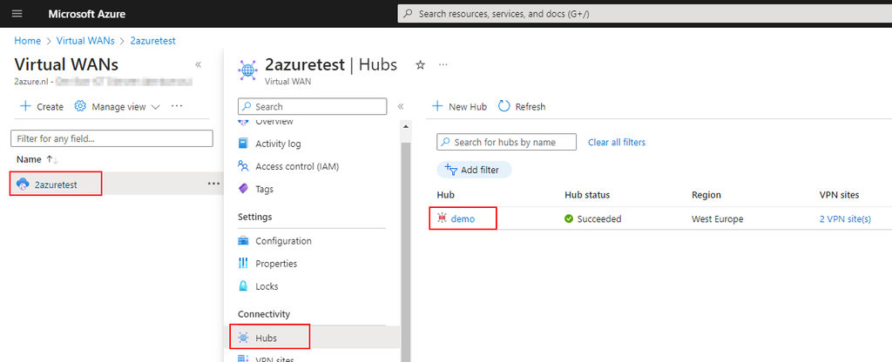Viewport: 892px width, 362px height.
Task: Click the Add filter button
Action: click(x=474, y=170)
